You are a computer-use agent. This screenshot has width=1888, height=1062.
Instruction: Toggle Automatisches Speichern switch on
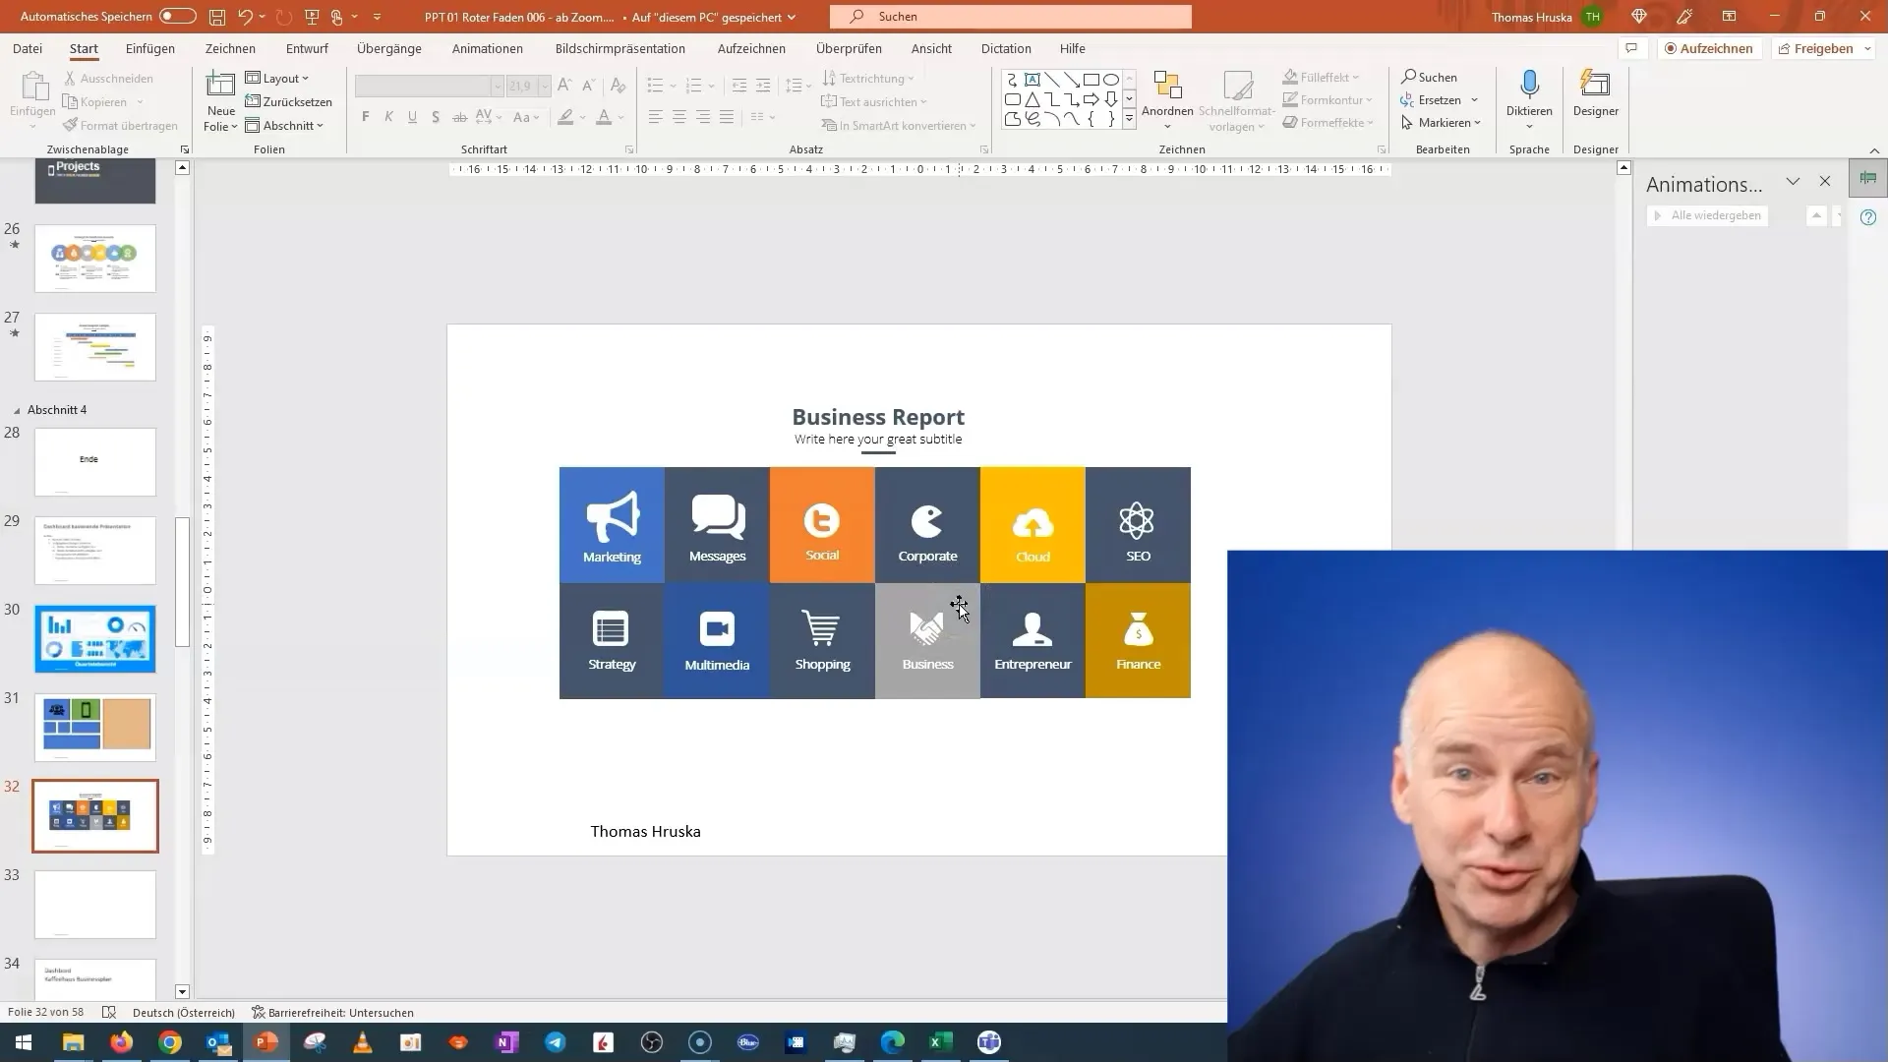[175, 16]
